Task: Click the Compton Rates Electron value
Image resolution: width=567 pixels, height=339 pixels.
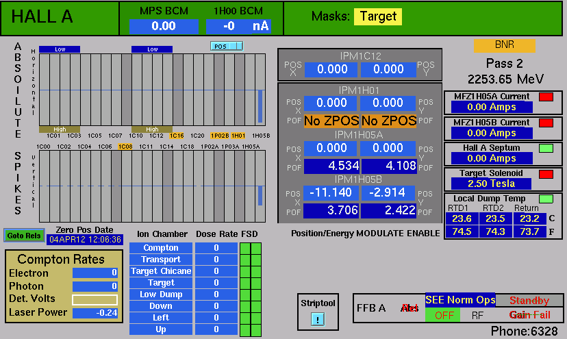Action: [x=95, y=273]
